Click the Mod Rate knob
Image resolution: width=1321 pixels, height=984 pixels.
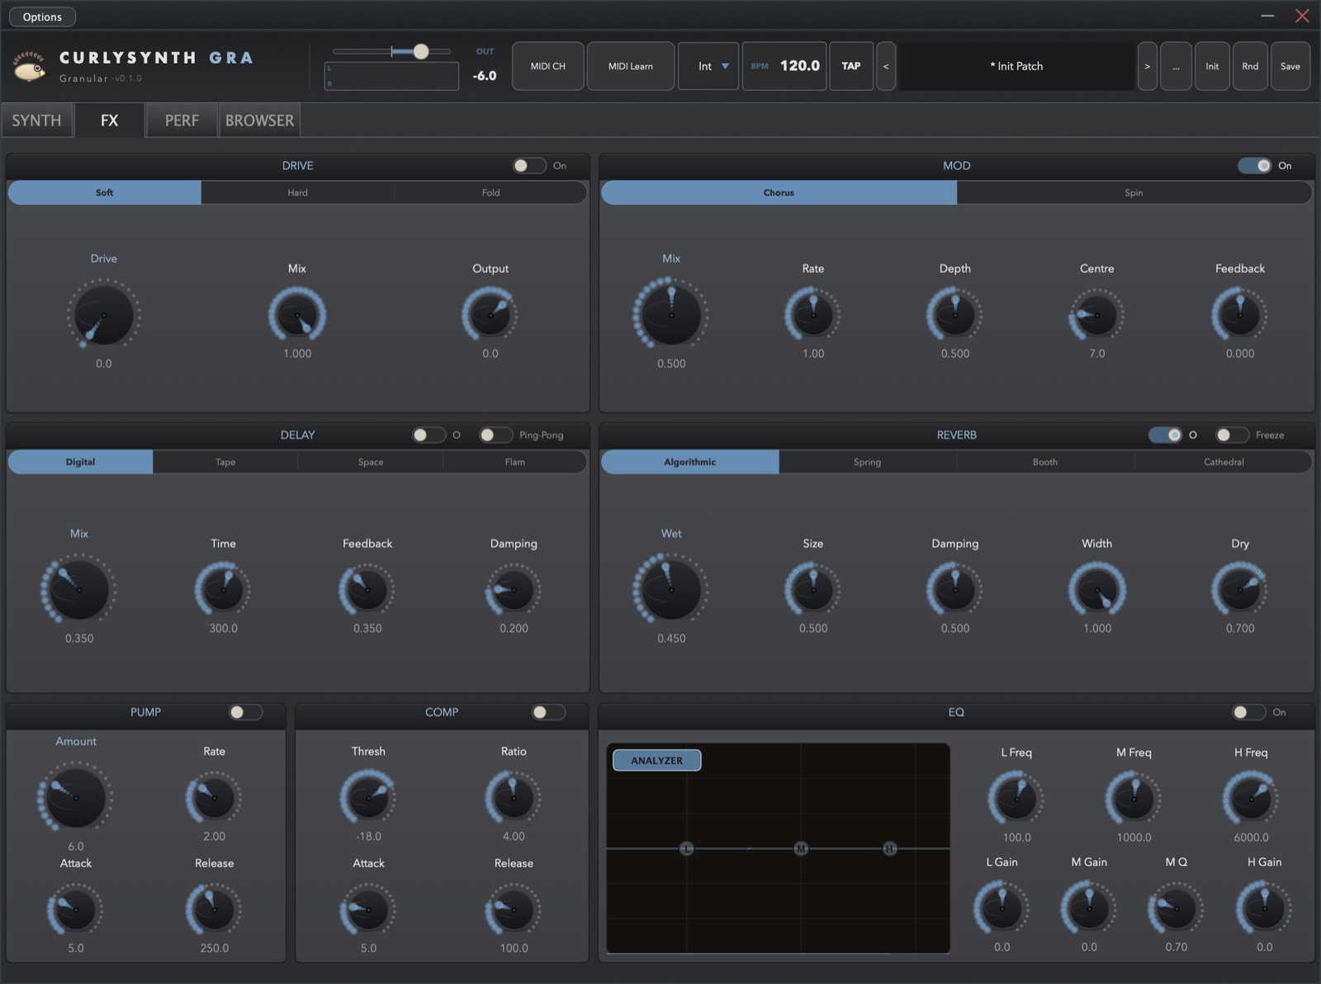click(813, 315)
